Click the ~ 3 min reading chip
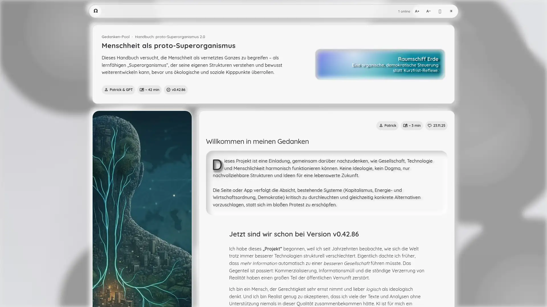The image size is (547, 307). pos(412,126)
